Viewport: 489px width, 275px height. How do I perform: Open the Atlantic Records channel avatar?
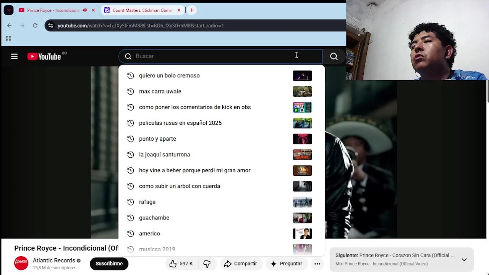21,264
